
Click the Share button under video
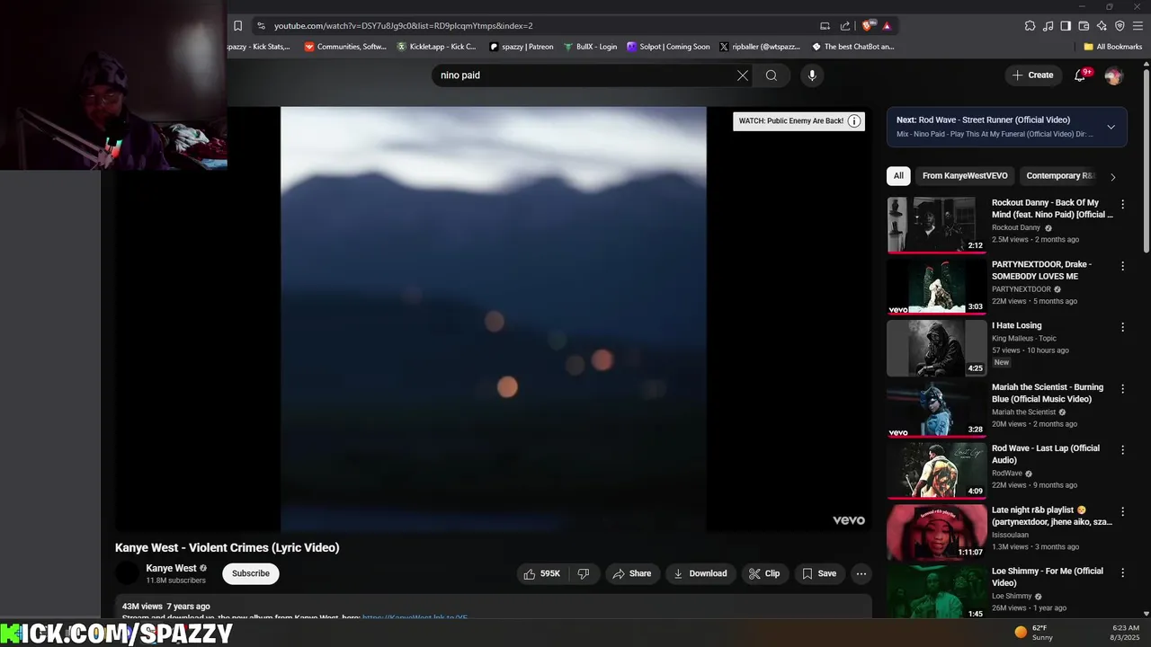632,573
